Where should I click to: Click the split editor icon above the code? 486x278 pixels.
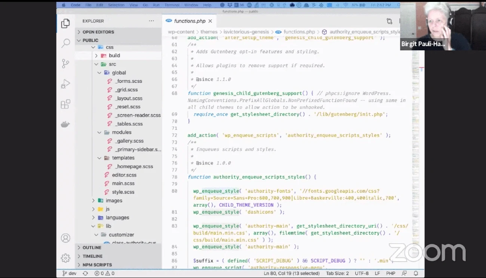tap(389, 21)
